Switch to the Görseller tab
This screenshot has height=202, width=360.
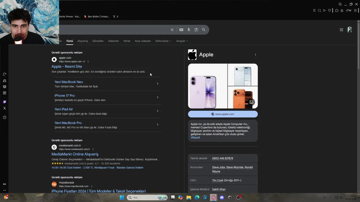pyautogui.click(x=98, y=41)
